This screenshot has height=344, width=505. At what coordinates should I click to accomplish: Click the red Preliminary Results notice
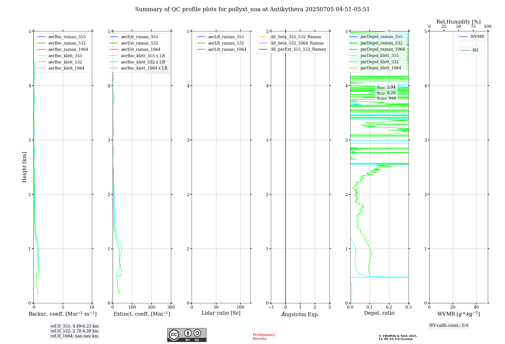pyautogui.click(x=264, y=337)
